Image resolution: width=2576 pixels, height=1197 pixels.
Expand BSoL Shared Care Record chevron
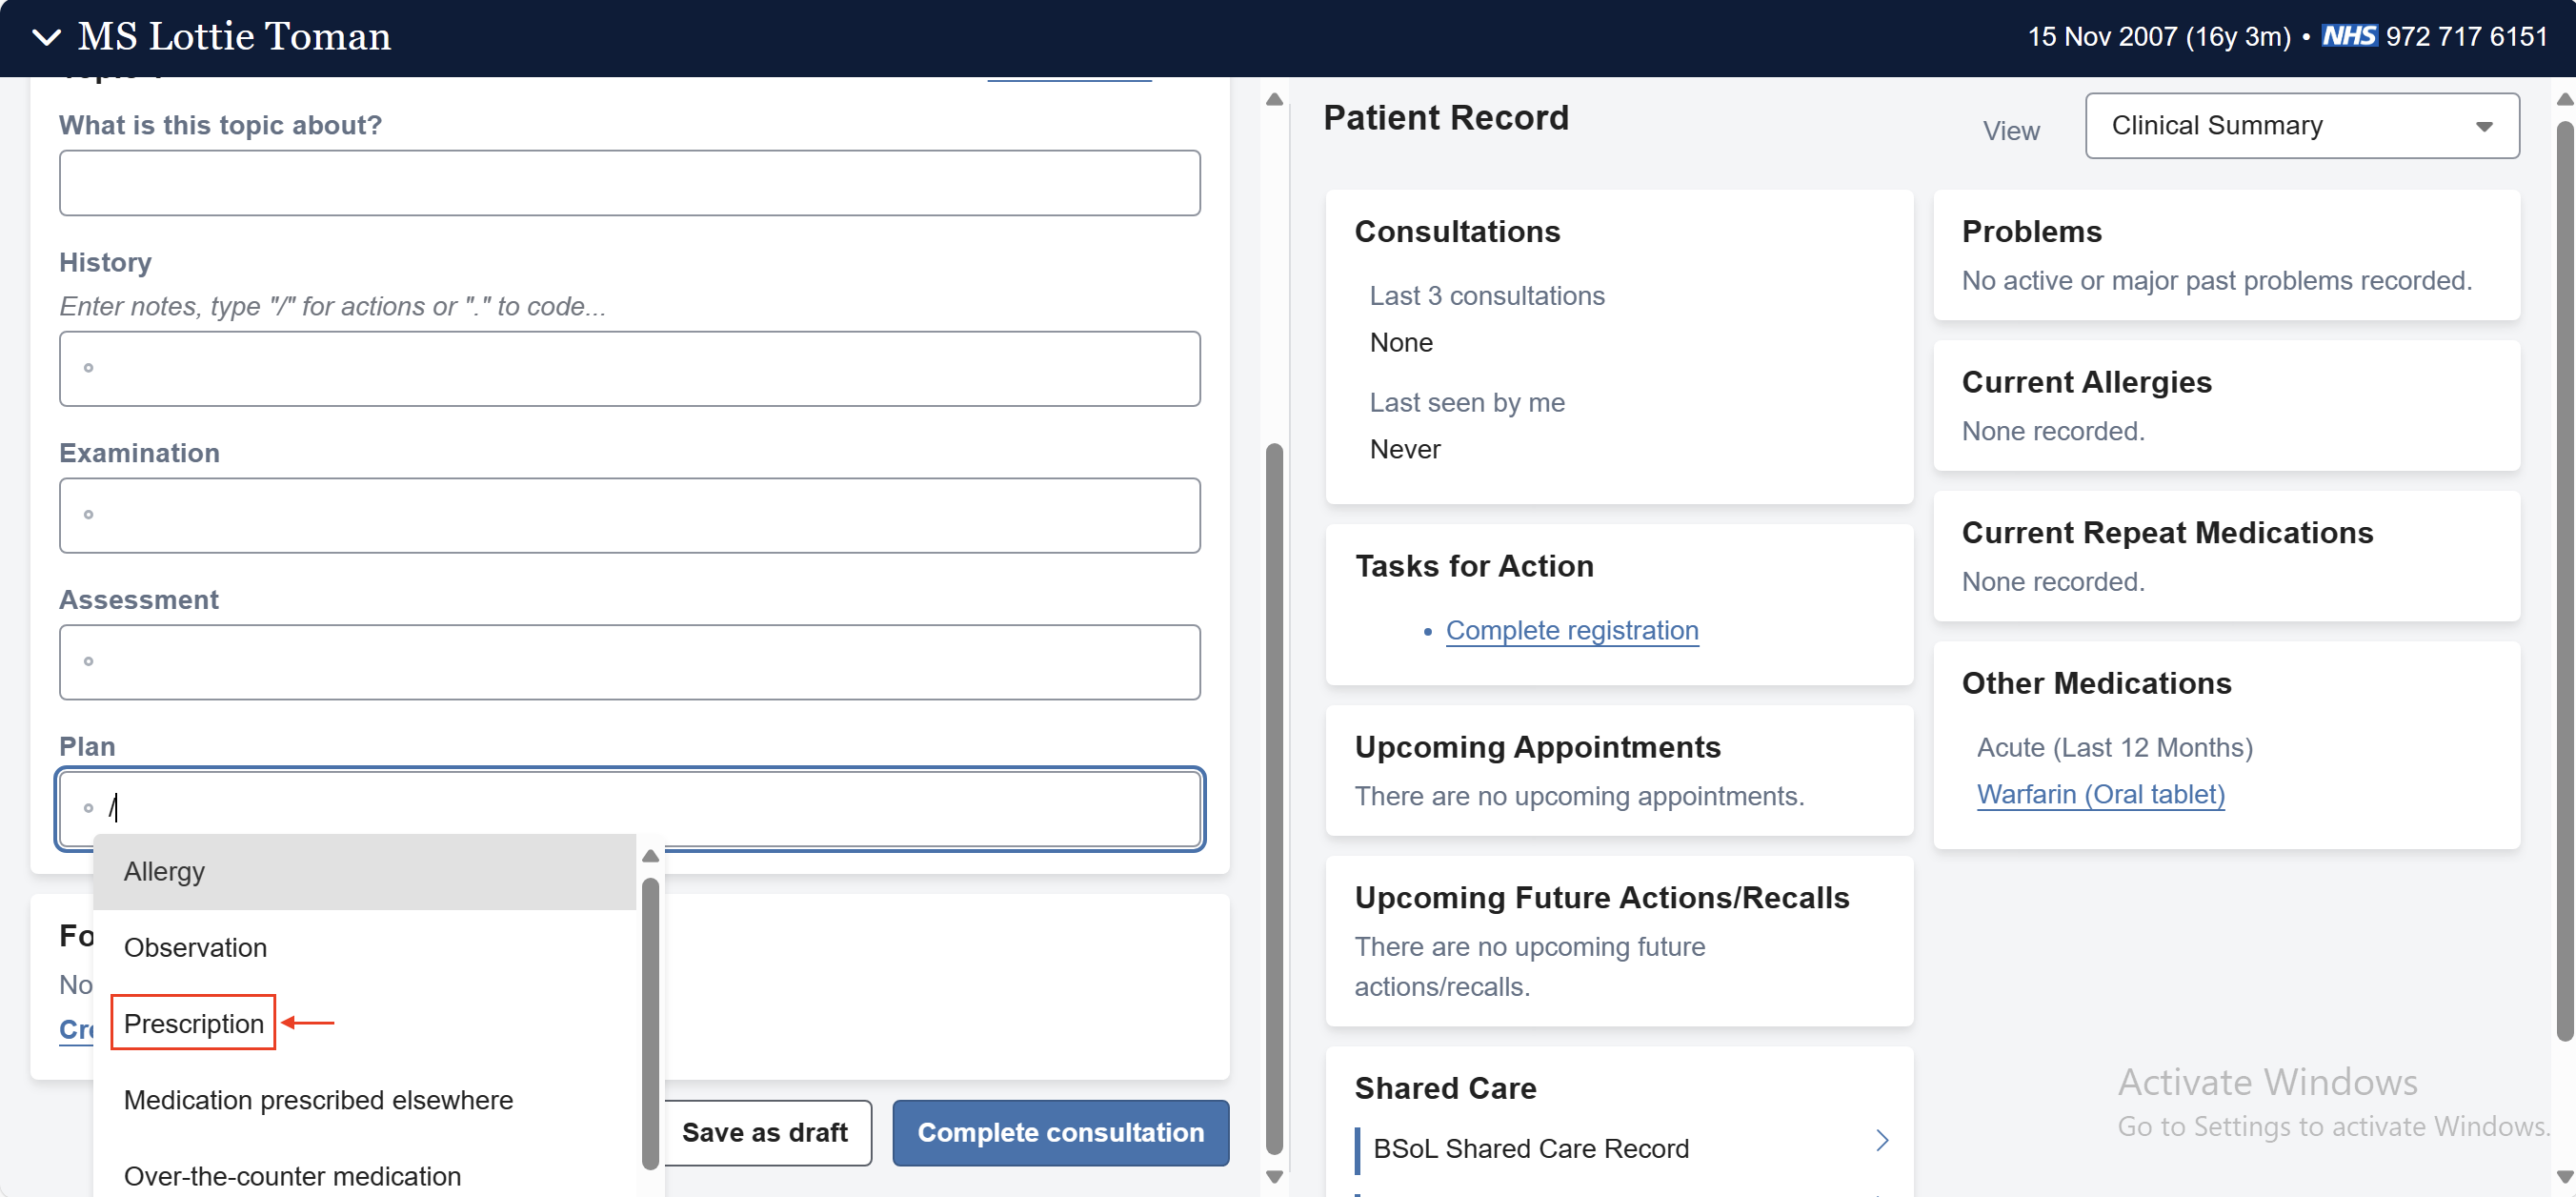[x=1881, y=1140]
